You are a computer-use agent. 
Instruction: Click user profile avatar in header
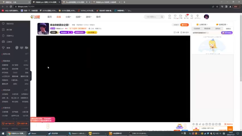[x=206, y=17]
